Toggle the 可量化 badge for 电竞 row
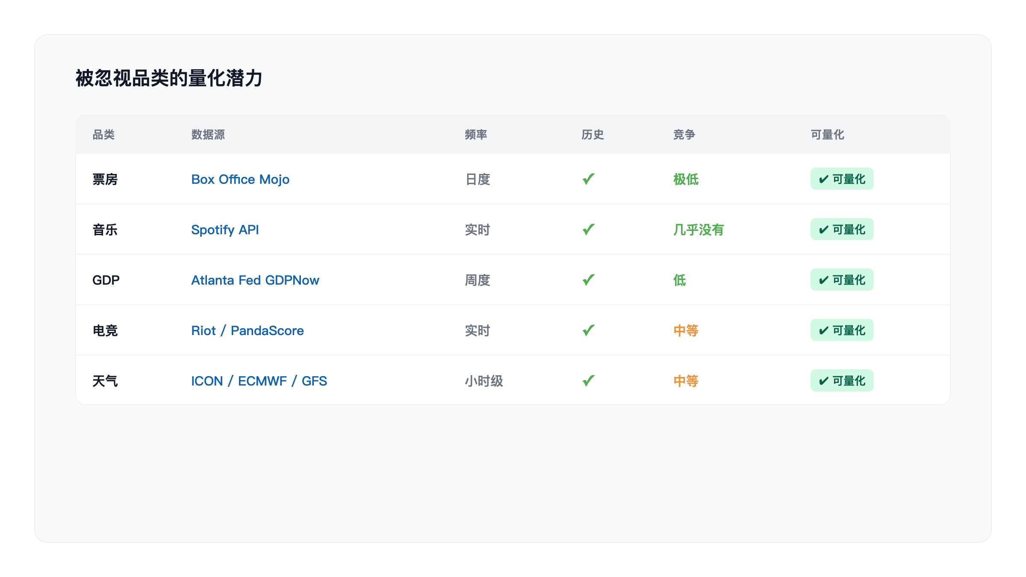This screenshot has height=577, width=1026. pyautogui.click(x=841, y=330)
